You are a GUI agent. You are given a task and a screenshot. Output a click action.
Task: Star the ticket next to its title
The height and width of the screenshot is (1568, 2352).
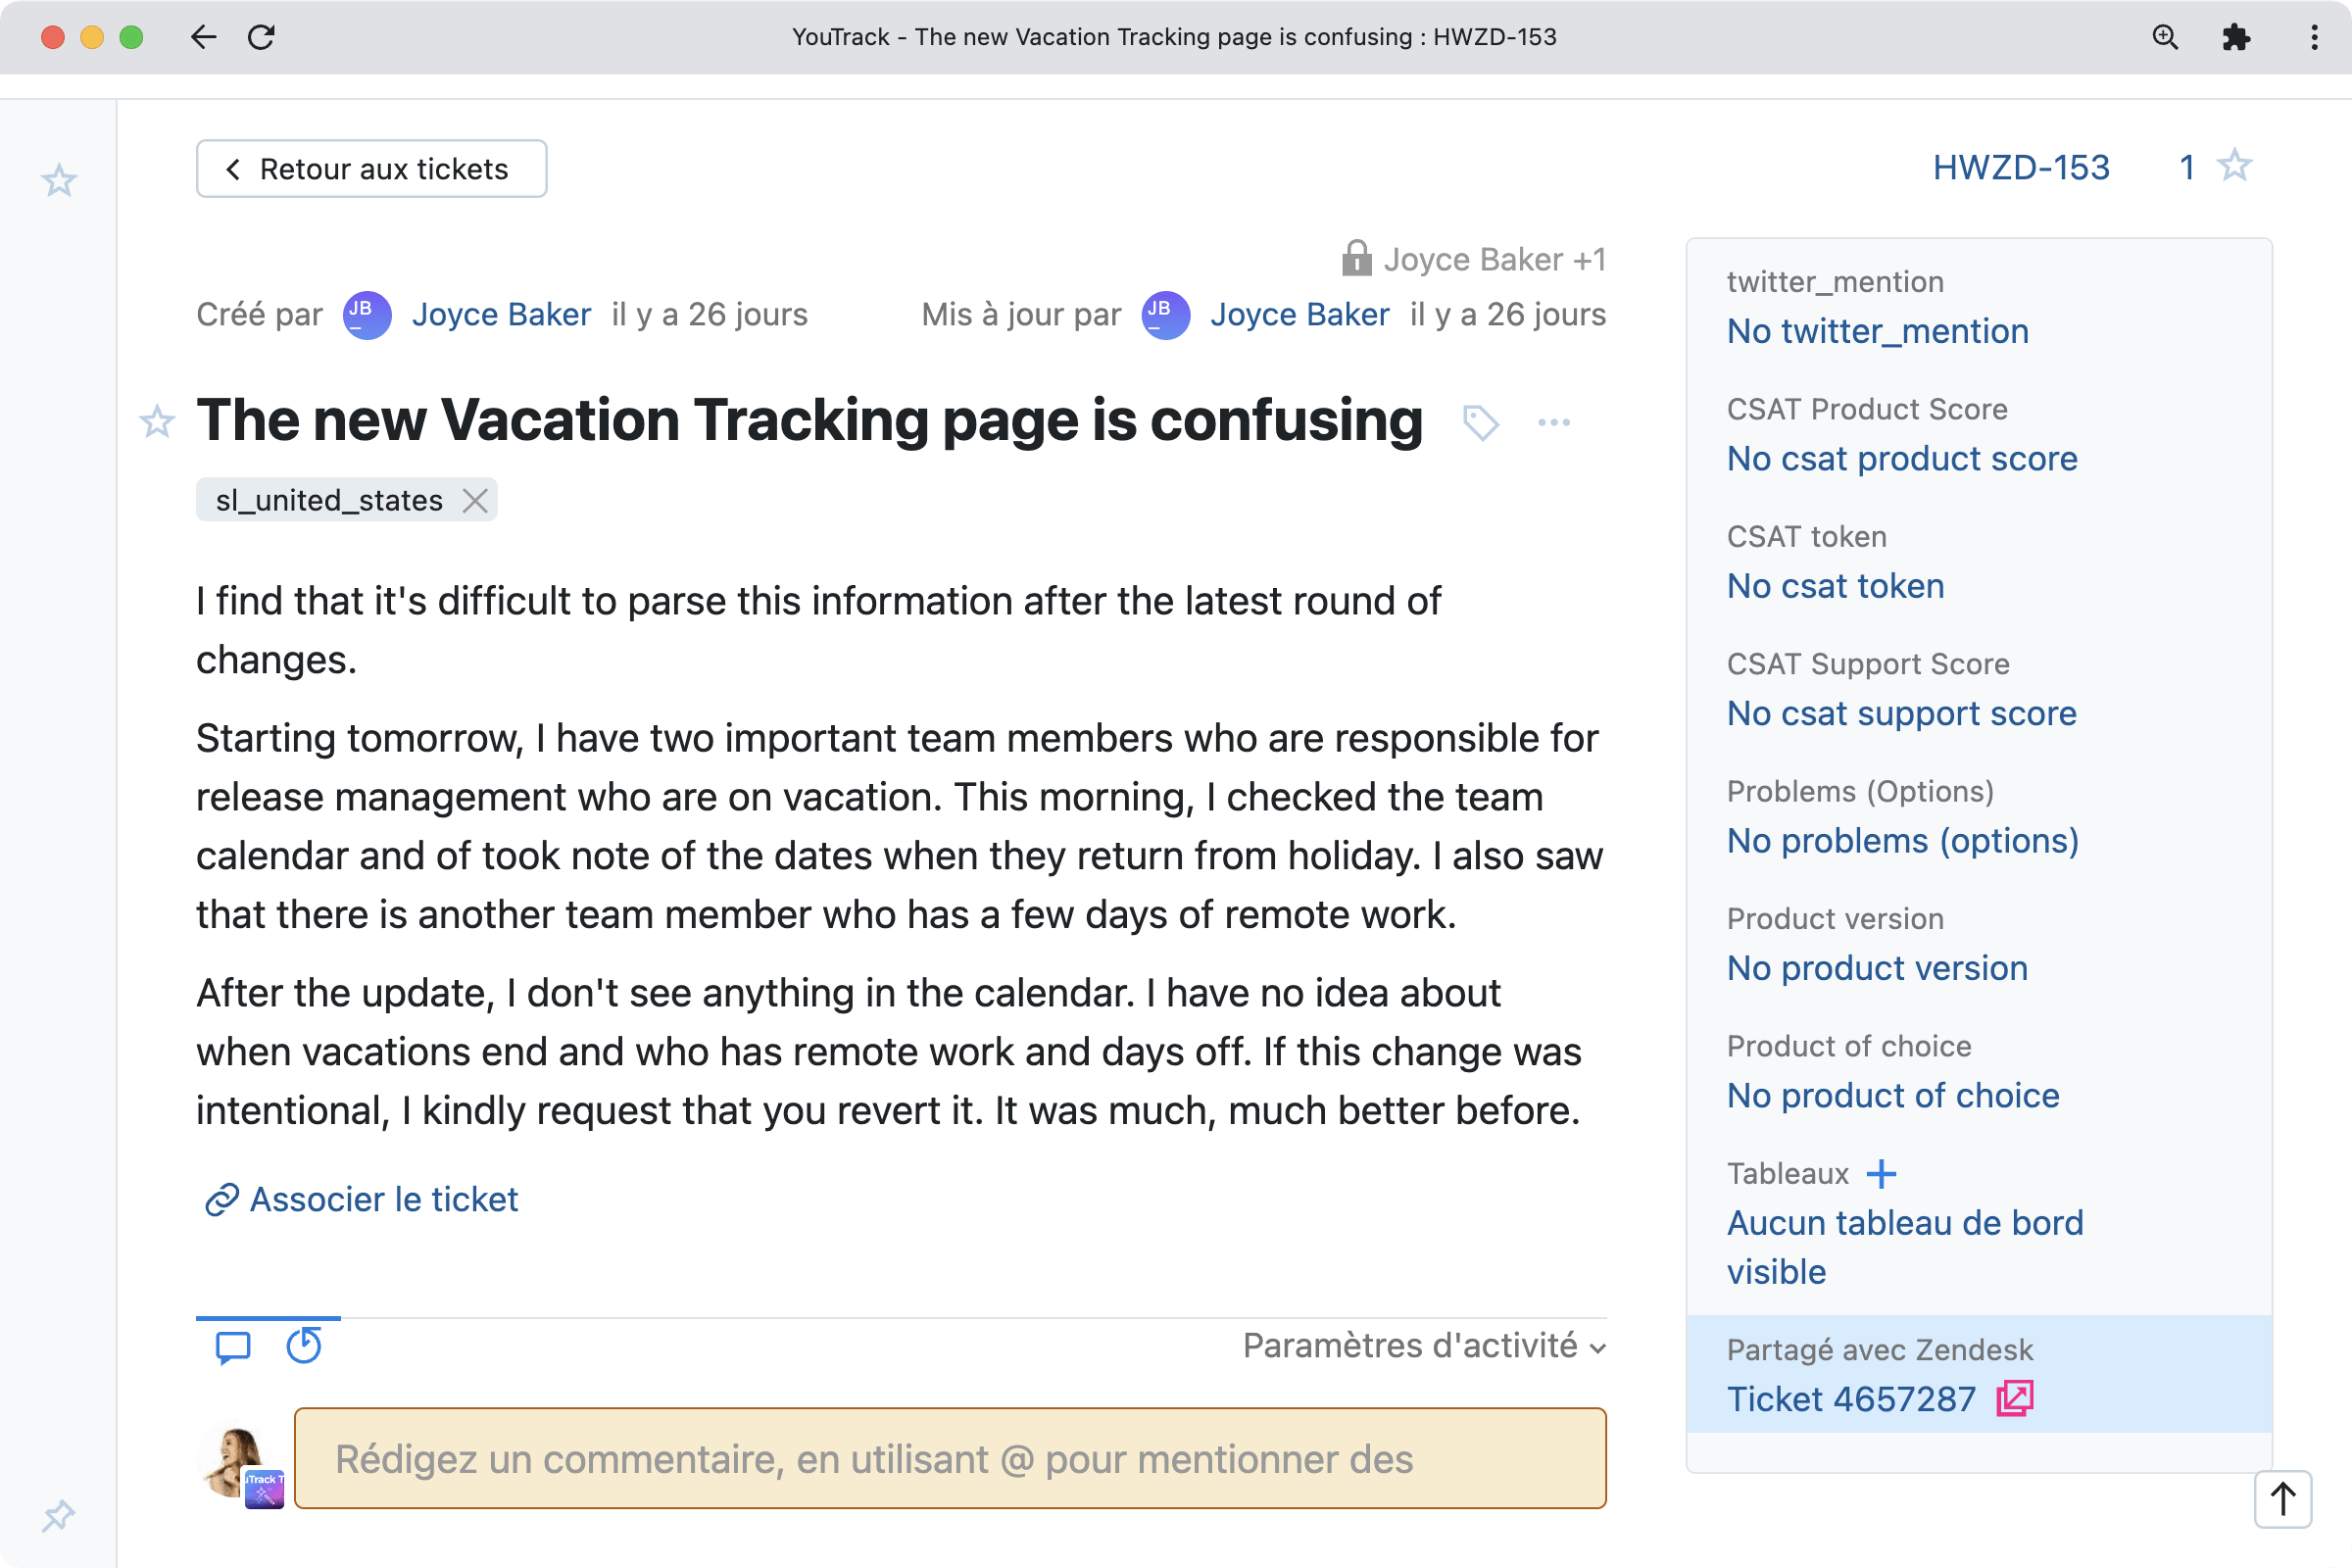click(157, 422)
